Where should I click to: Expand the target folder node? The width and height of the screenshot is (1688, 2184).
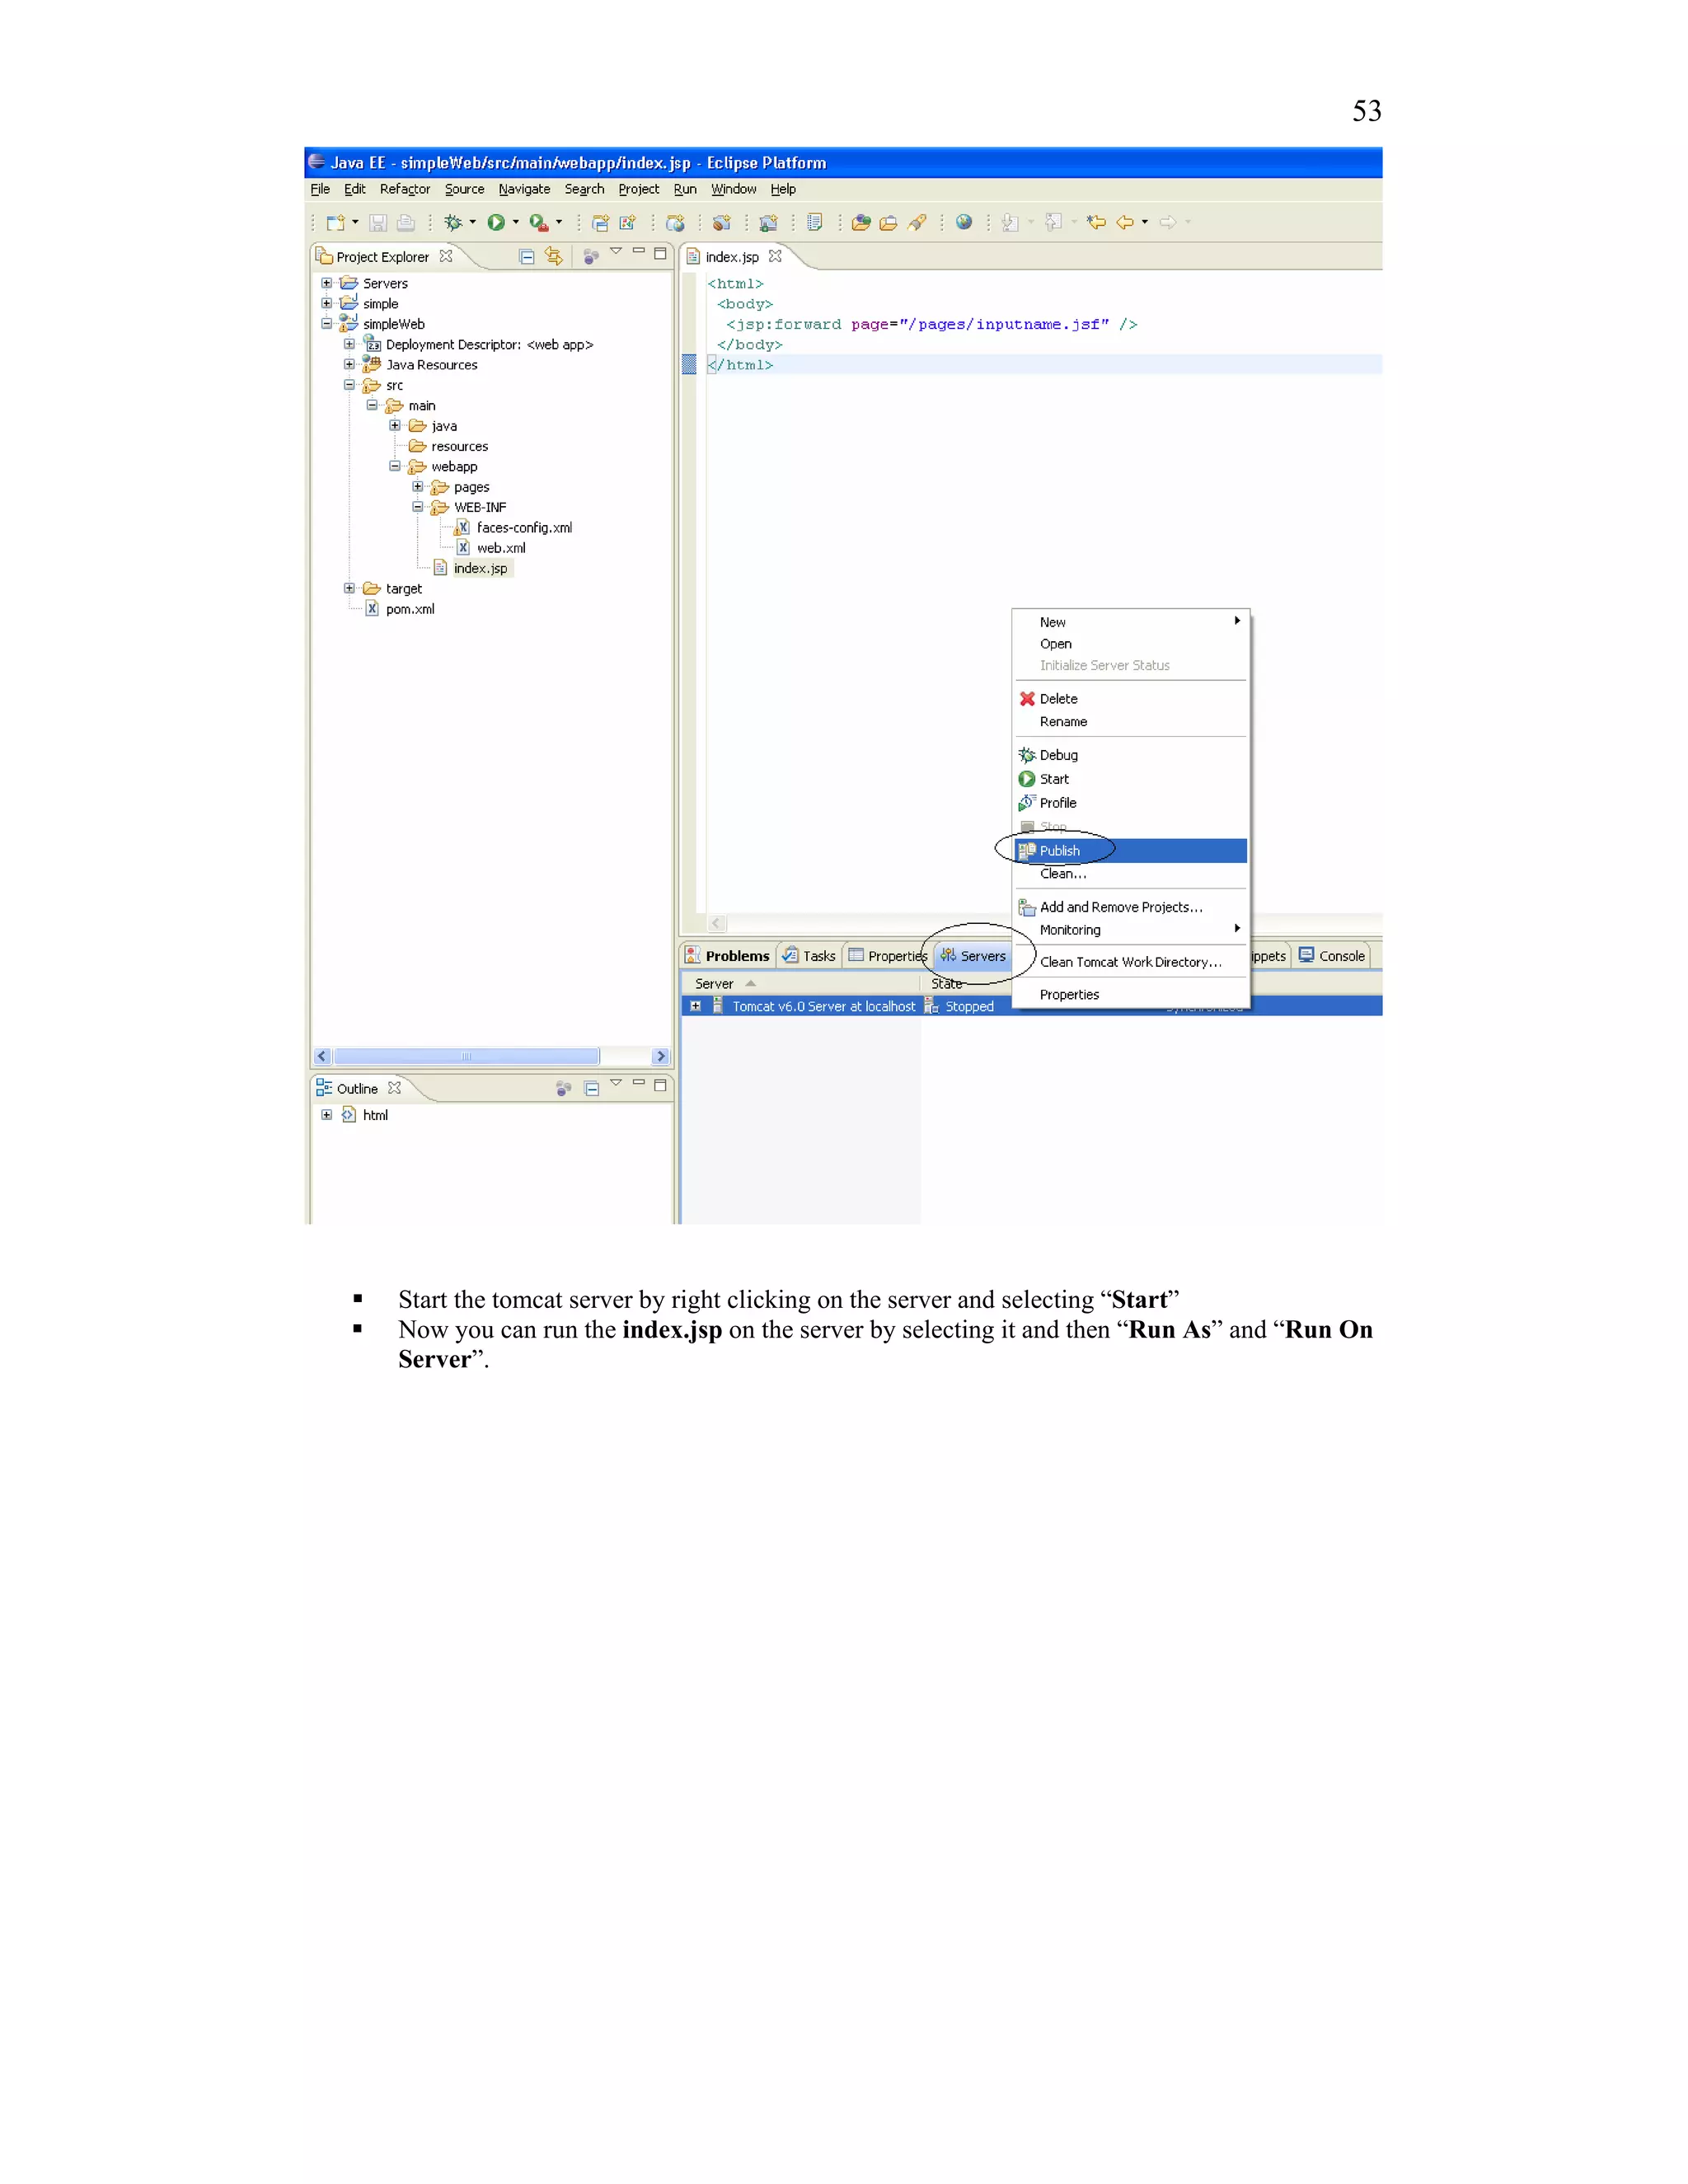349,588
